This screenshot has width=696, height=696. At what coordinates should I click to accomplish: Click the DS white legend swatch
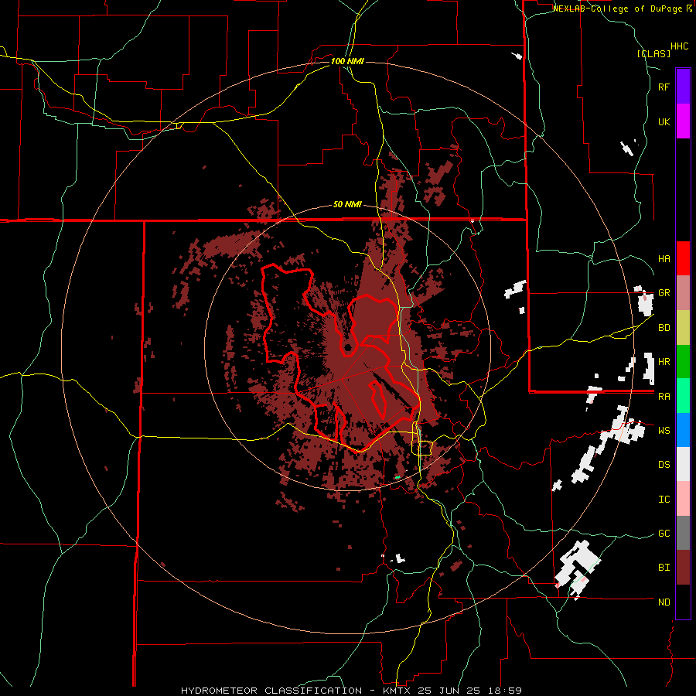(x=683, y=464)
